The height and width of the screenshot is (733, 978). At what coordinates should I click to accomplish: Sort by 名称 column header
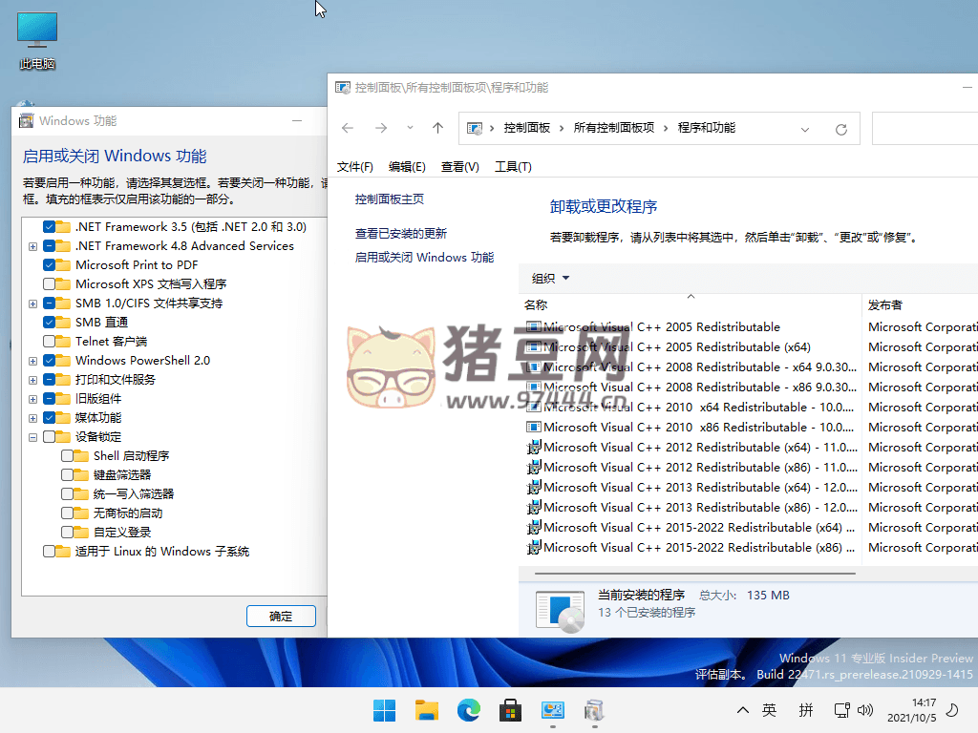pyautogui.click(x=690, y=304)
